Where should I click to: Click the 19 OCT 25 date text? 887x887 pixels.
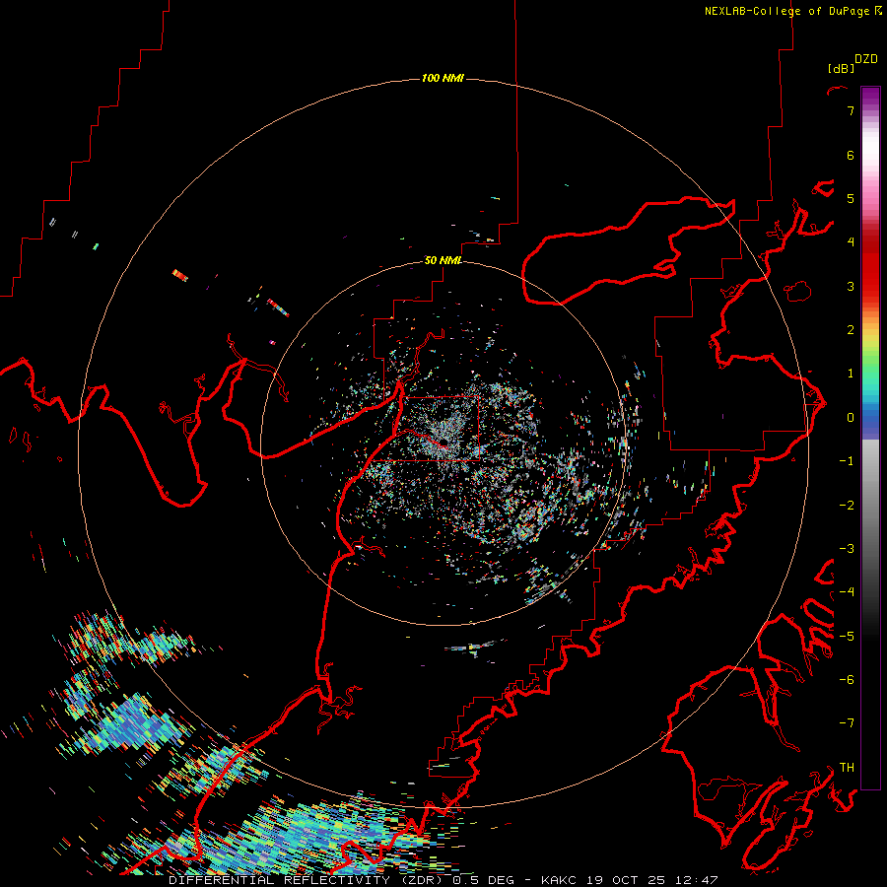tap(625, 880)
